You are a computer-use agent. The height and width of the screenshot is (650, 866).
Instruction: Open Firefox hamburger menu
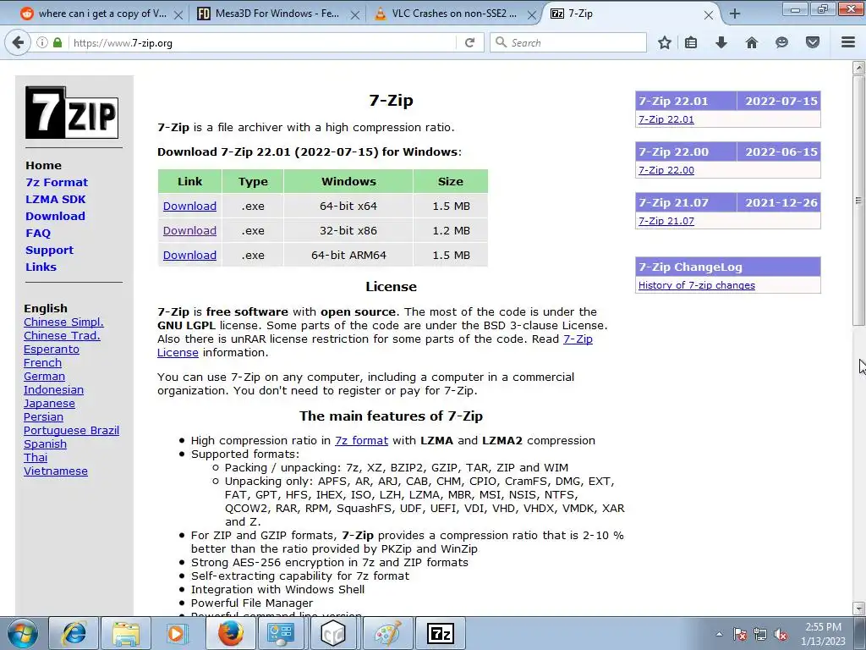click(848, 42)
